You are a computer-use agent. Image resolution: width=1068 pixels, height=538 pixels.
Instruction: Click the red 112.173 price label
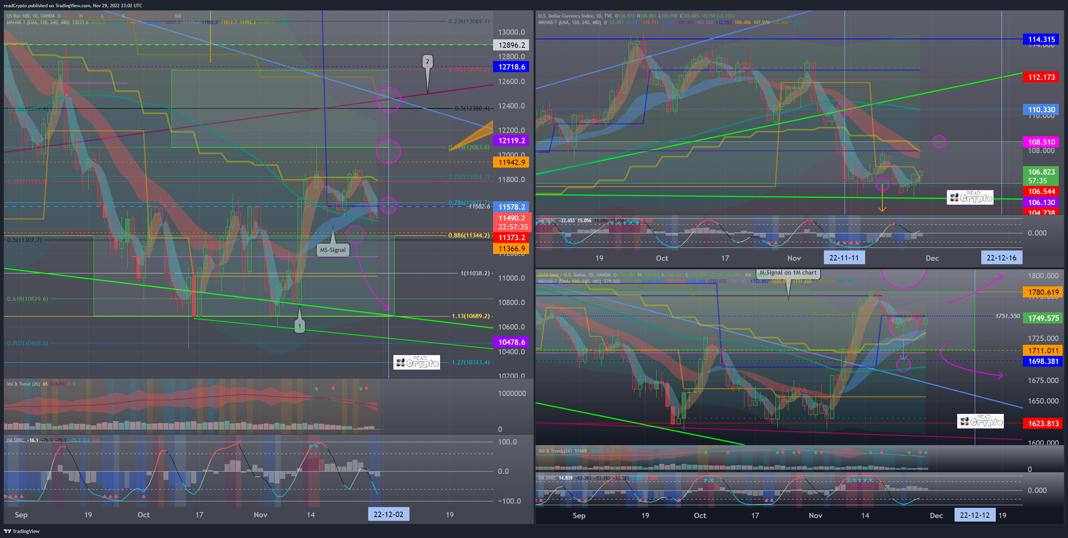pos(1040,77)
